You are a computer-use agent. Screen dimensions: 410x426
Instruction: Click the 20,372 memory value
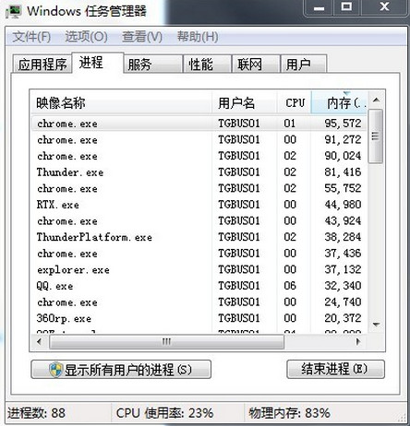tap(343, 318)
